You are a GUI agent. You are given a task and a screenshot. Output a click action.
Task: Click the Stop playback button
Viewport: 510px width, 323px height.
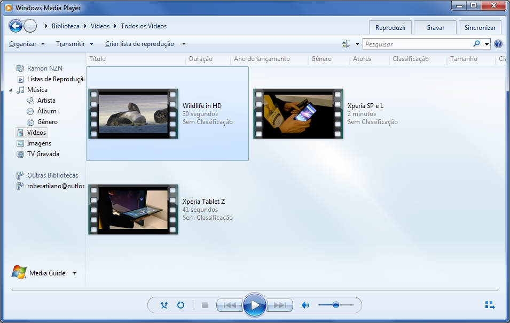[x=205, y=305]
